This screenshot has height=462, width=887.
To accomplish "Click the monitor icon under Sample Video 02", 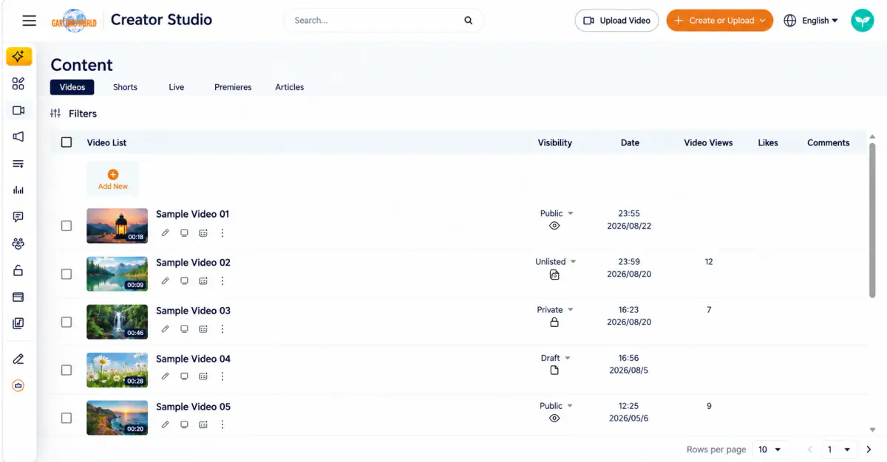I will click(184, 280).
